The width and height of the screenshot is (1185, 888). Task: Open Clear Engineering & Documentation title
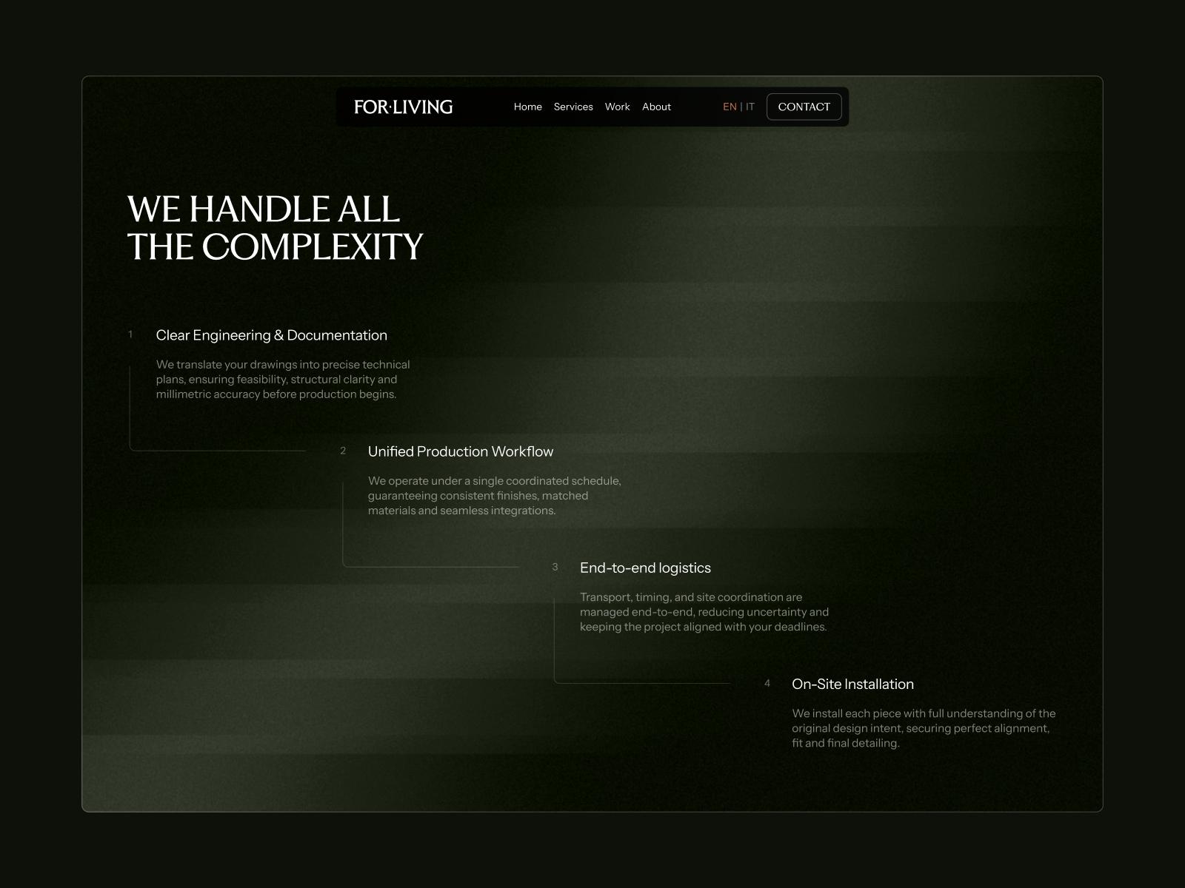pos(272,335)
